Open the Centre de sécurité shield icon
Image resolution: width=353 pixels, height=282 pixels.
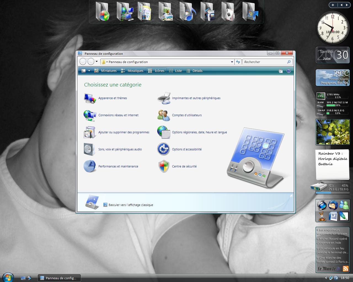pyautogui.click(x=164, y=166)
